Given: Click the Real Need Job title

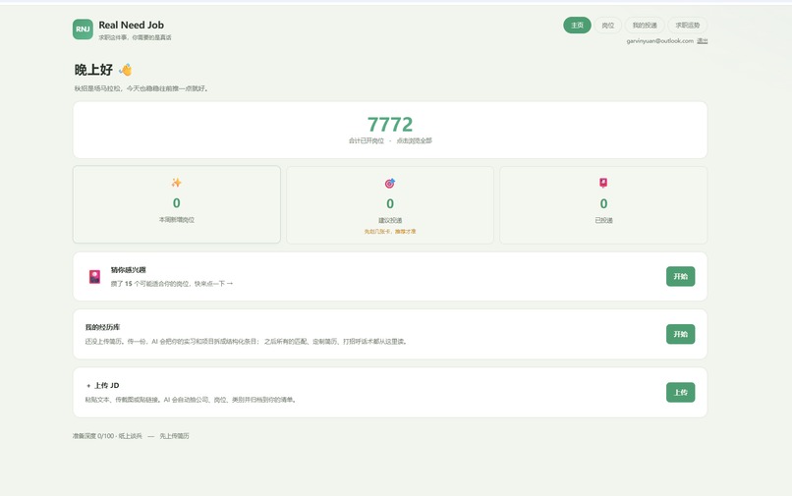Looking at the screenshot, I should point(132,25).
